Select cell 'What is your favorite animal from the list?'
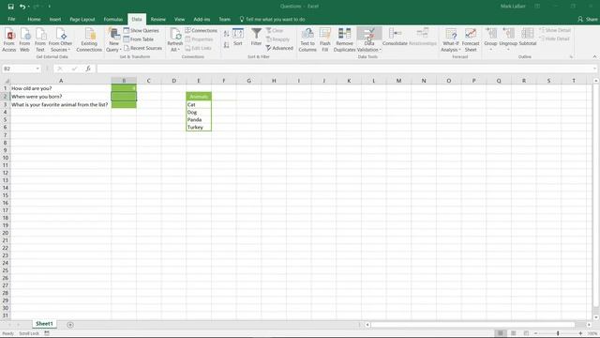Image resolution: width=600 pixels, height=338 pixels. pyautogui.click(x=61, y=104)
